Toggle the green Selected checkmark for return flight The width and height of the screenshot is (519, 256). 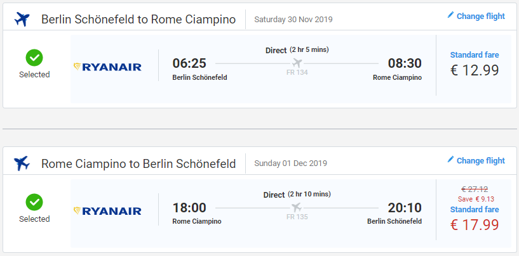tap(34, 202)
